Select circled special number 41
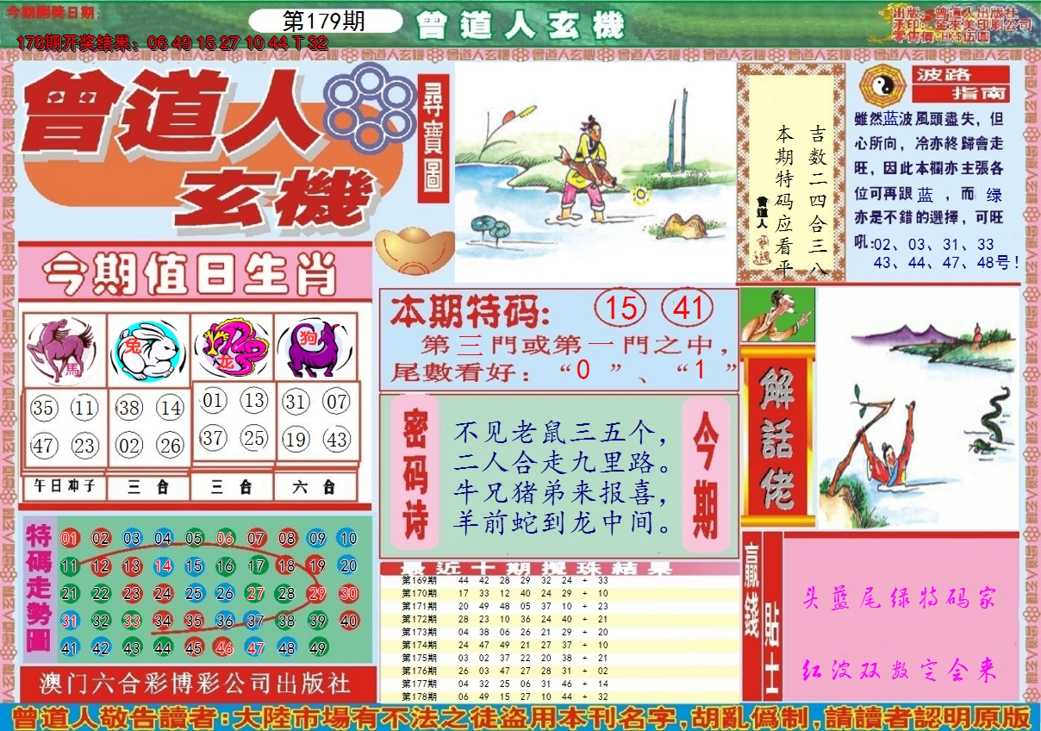The height and width of the screenshot is (731, 1041). pos(688,309)
